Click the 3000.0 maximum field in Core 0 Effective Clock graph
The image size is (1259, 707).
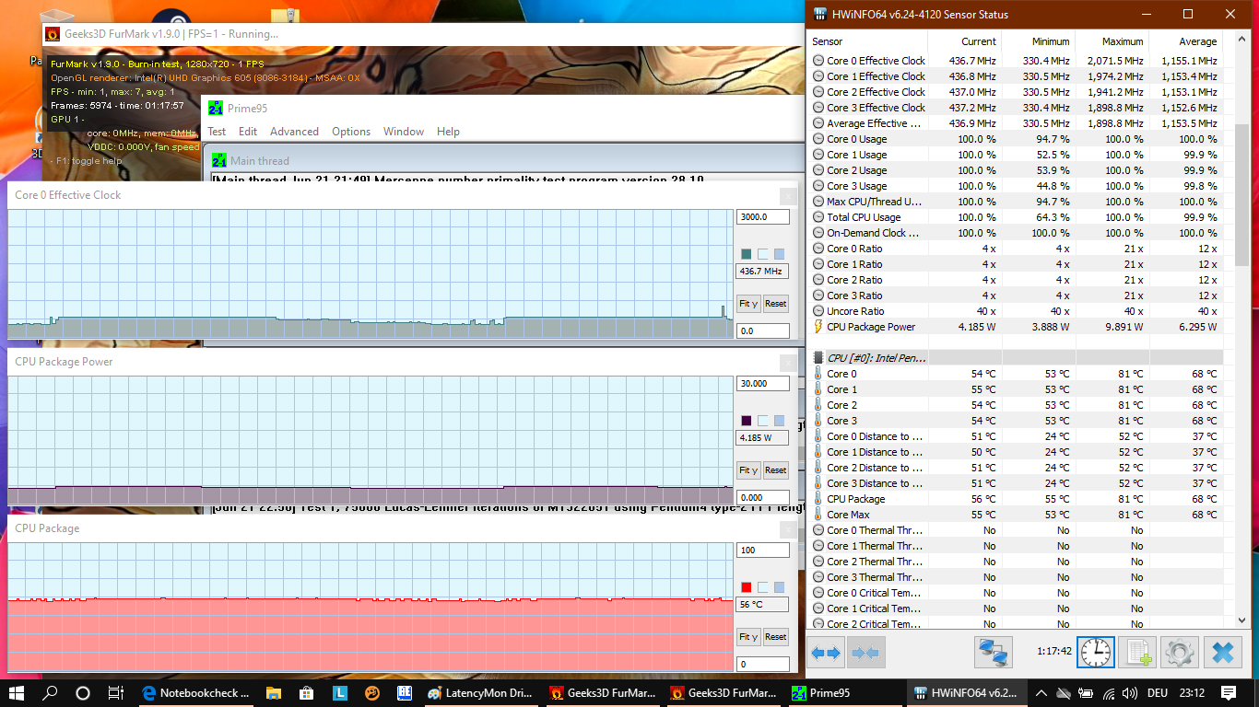(763, 217)
